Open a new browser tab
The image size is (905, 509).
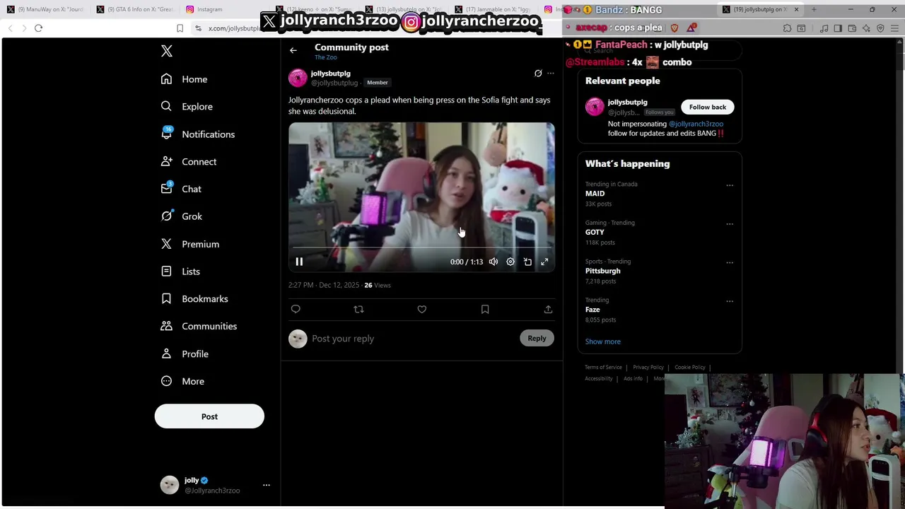click(814, 9)
